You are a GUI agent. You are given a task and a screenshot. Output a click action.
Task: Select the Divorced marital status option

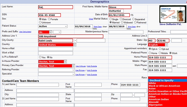click(x=121, y=19)
